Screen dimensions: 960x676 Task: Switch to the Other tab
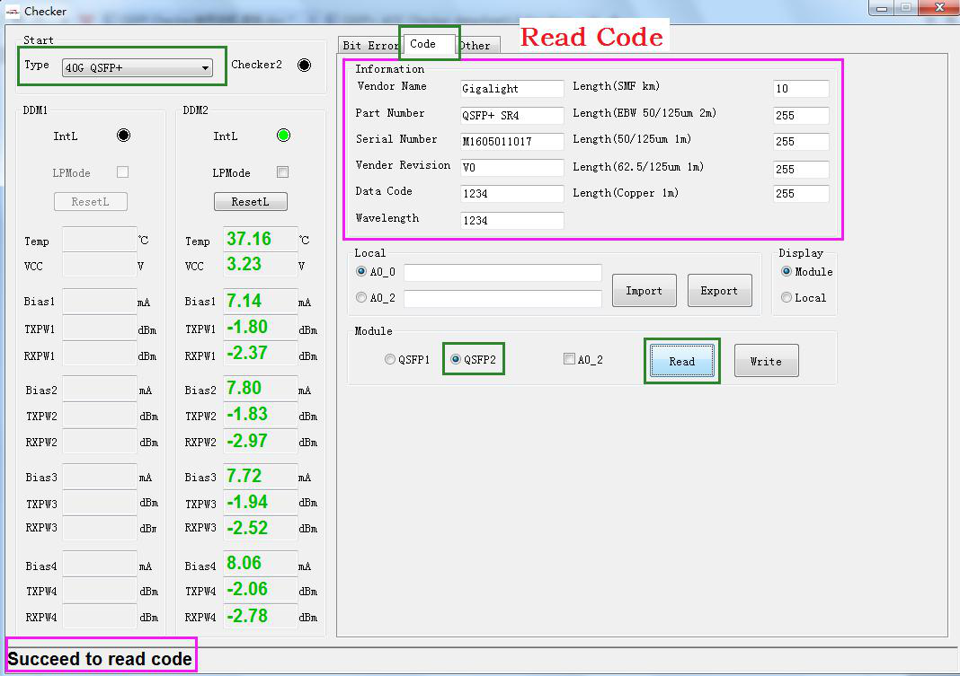[477, 45]
